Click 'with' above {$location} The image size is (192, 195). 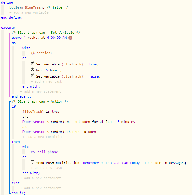[26, 48]
